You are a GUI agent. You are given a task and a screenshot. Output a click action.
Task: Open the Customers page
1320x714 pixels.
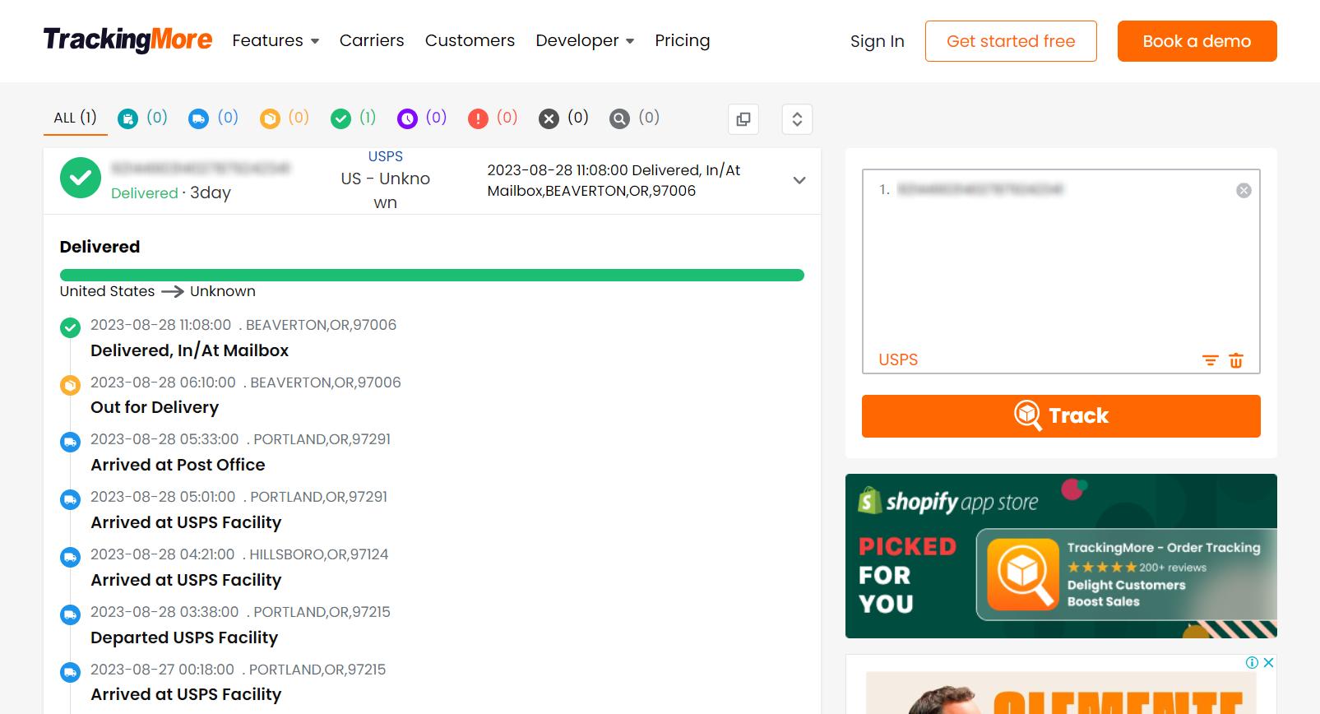470,40
